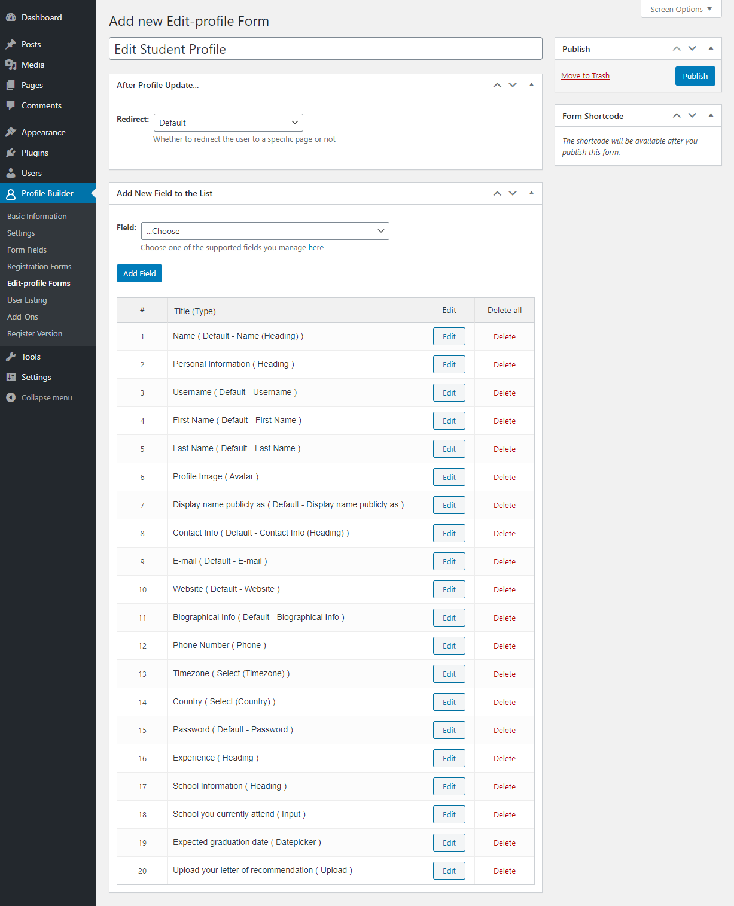
Task: Open Profile Builder Settings submenu item
Action: (21, 233)
